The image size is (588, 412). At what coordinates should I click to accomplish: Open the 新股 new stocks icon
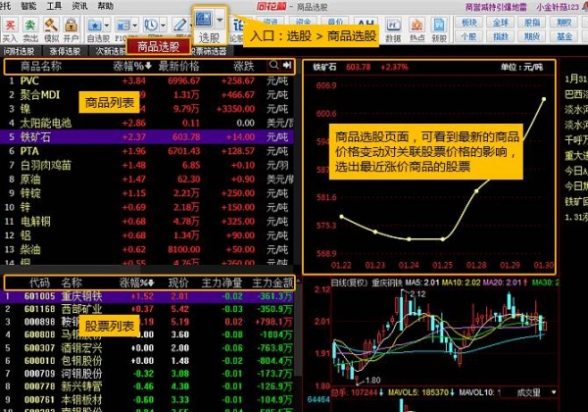[442, 25]
